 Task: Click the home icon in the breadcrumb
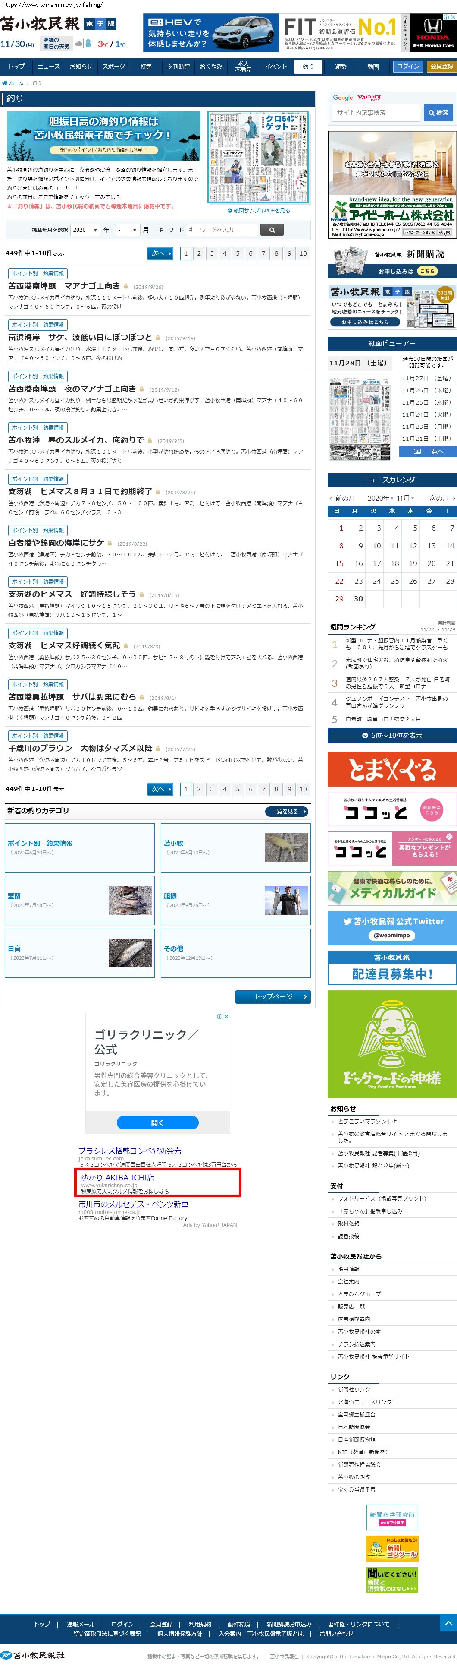click(4, 83)
